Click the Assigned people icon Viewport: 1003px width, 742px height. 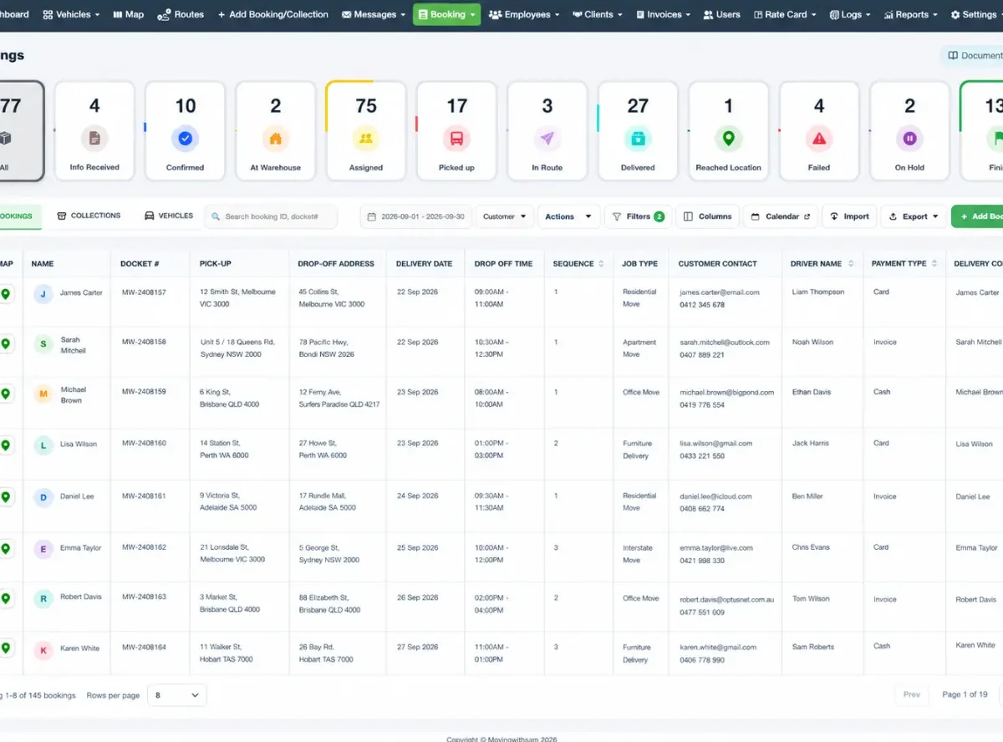(x=366, y=138)
